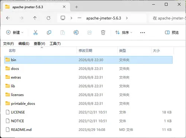Expand chevron after apache-jmeter-5.6.3 breadcrumb

(x=127, y=18)
